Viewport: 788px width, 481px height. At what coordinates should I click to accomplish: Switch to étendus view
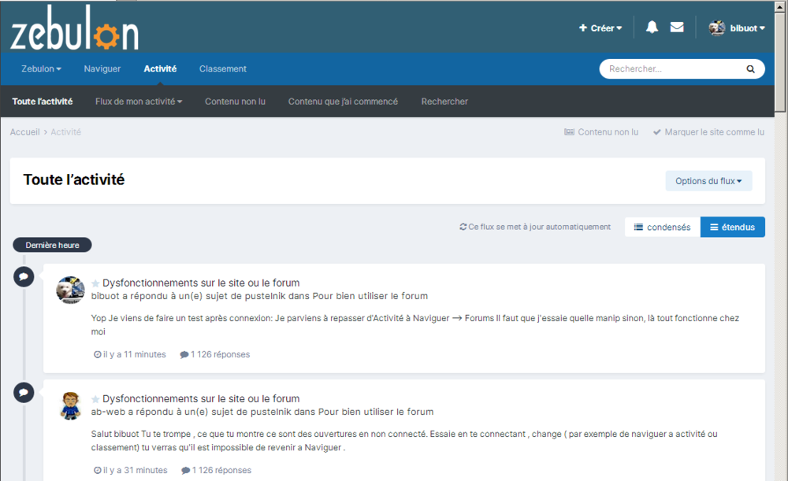pyautogui.click(x=732, y=228)
